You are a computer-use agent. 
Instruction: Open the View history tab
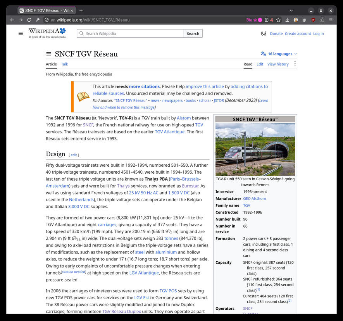tap(278, 64)
